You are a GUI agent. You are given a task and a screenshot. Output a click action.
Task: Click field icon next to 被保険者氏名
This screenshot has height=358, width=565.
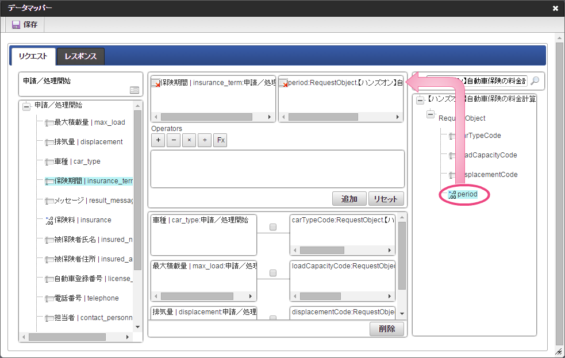[49, 240]
